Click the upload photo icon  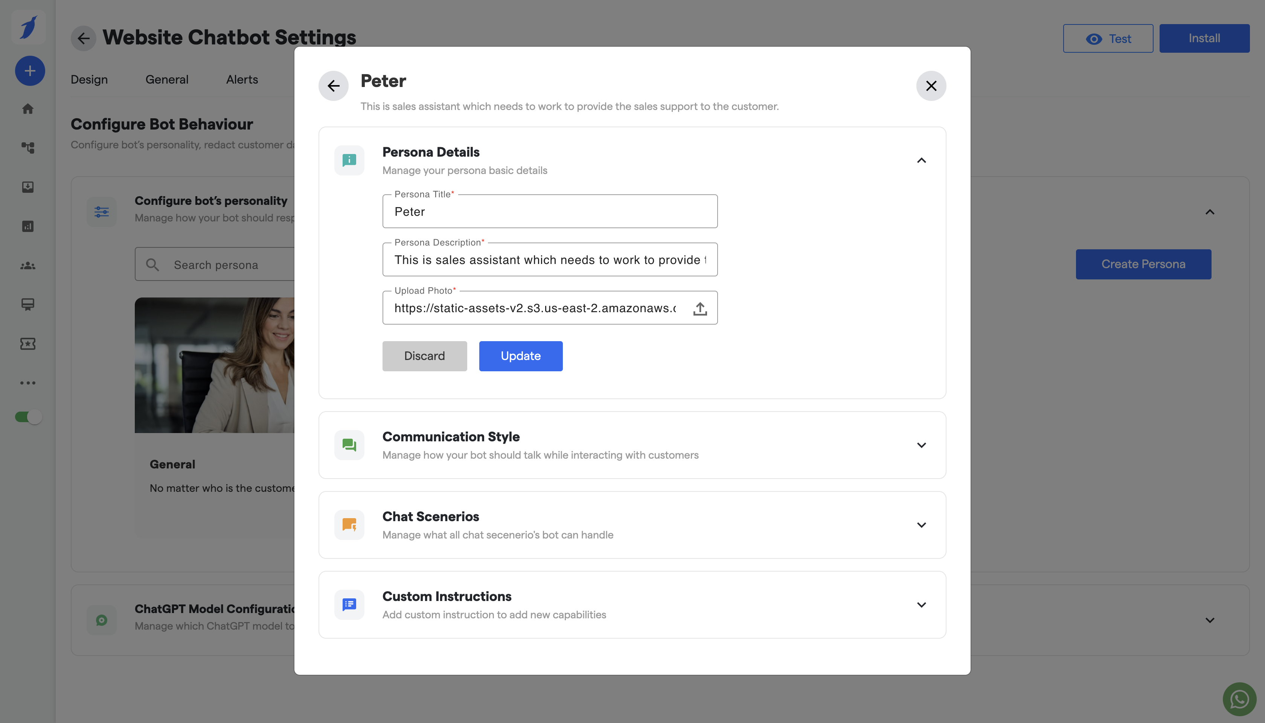[700, 308]
